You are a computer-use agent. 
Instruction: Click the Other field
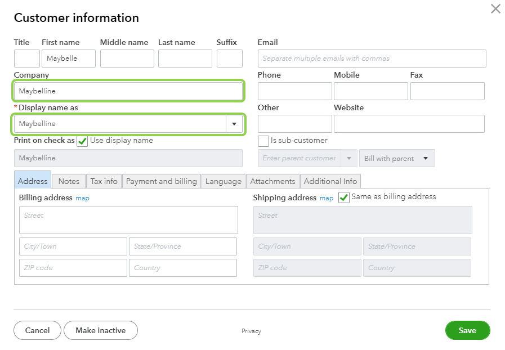click(295, 124)
